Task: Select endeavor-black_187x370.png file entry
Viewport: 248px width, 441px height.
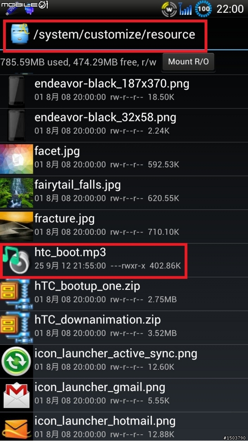Action: (x=124, y=91)
